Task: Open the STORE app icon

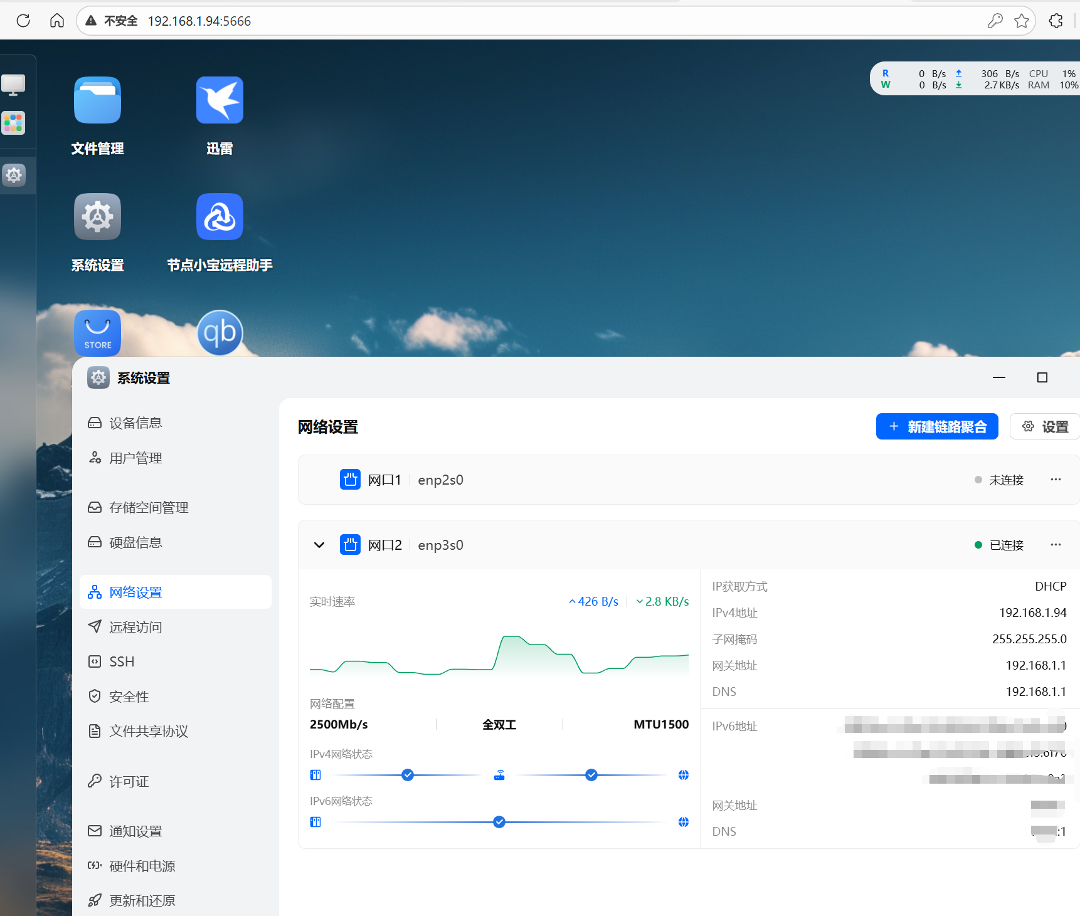Action: tap(97, 332)
